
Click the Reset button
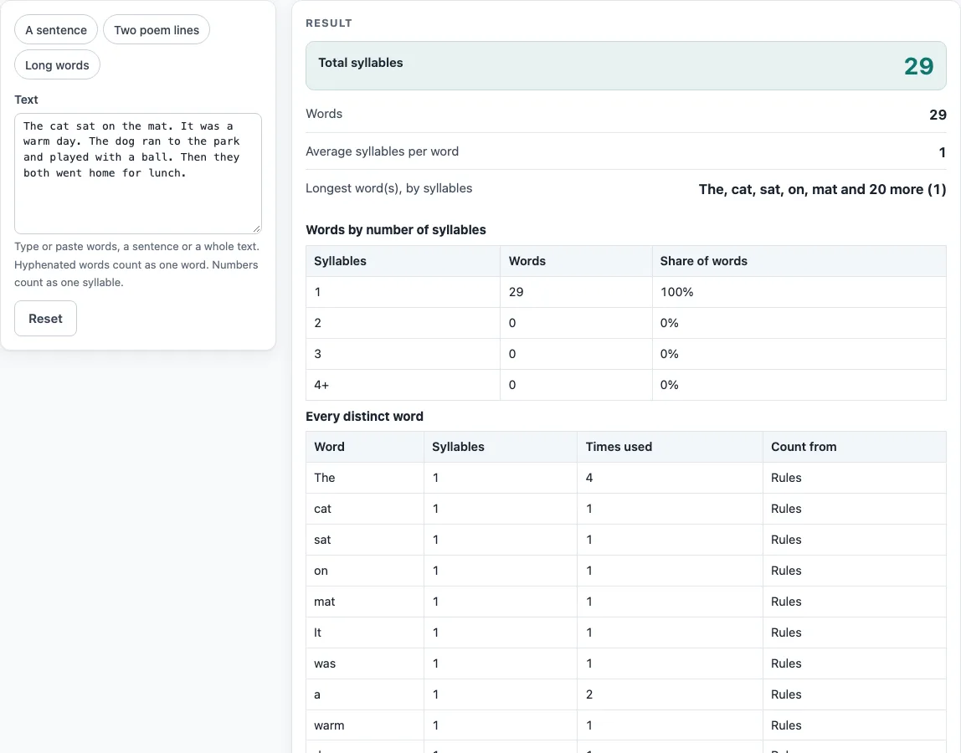[x=45, y=319]
